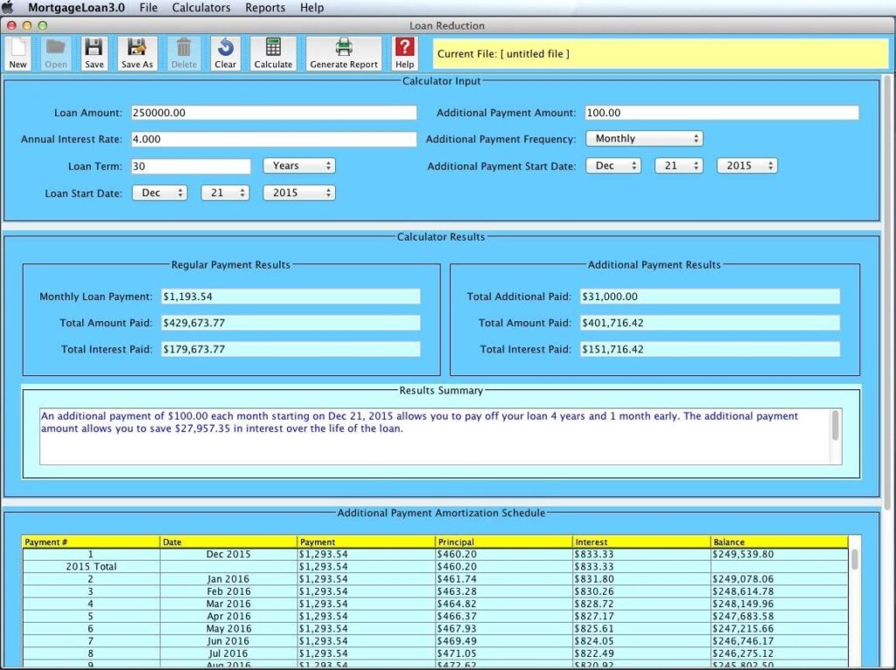Image resolution: width=896 pixels, height=670 pixels.
Task: Select the Jan 2016 date cell
Action: 228,579
